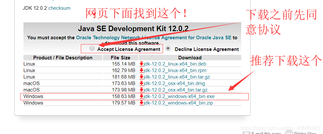Click the 162.79 MB file size cell

tap(121, 70)
